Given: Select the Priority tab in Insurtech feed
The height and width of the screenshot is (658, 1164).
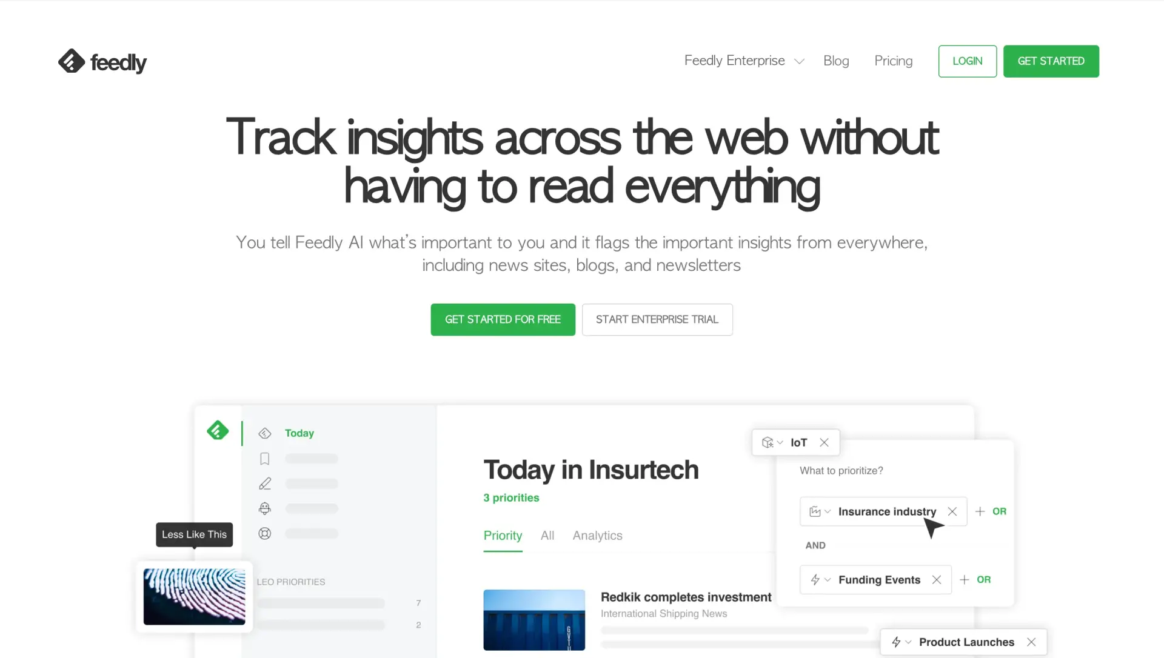Looking at the screenshot, I should coord(502,535).
